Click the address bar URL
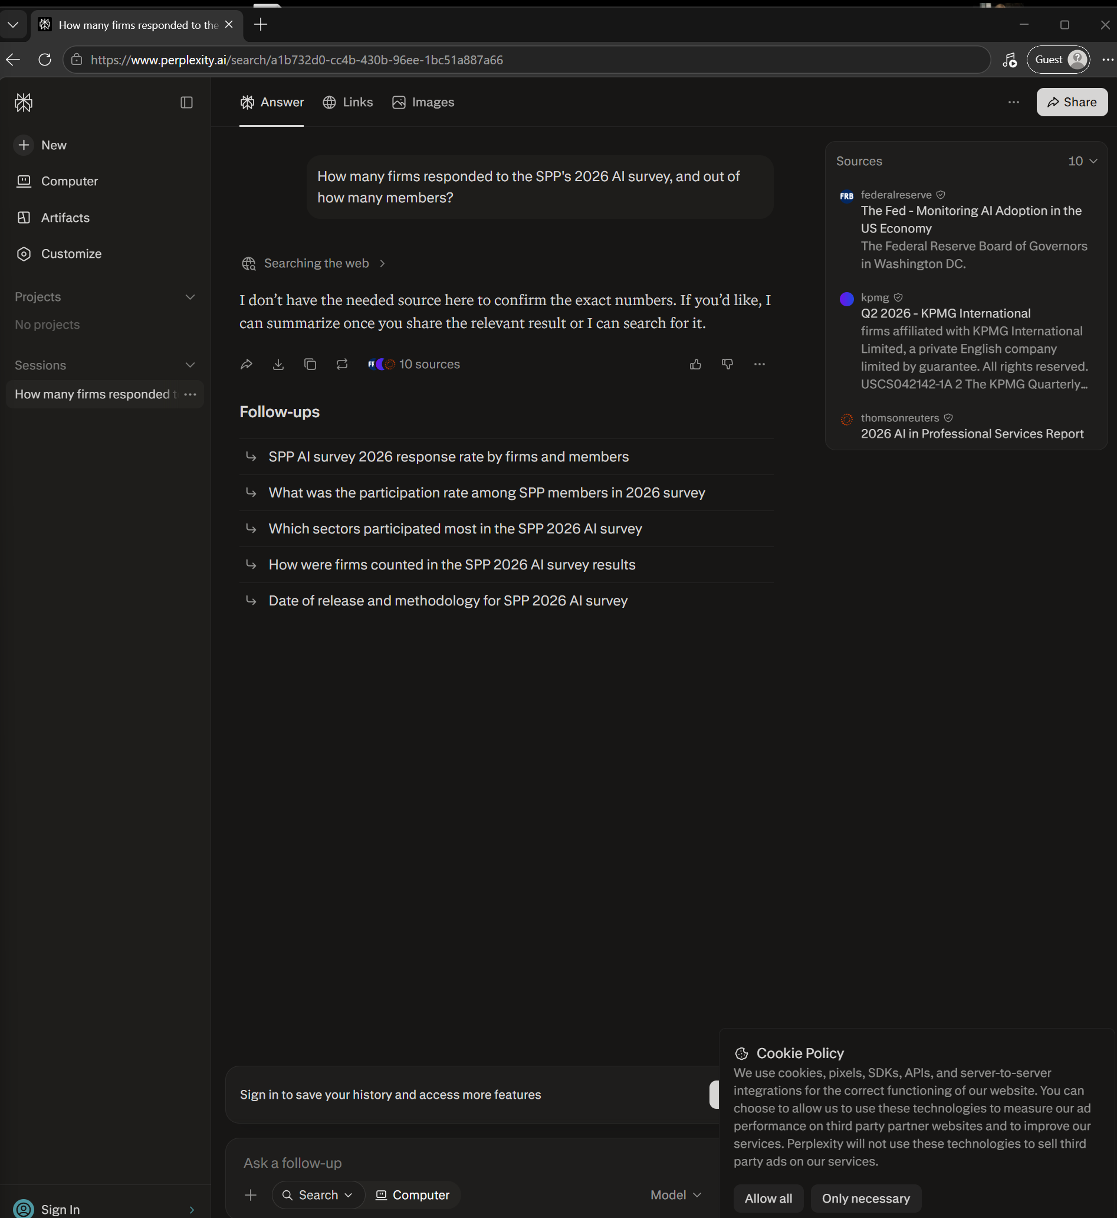 point(297,60)
